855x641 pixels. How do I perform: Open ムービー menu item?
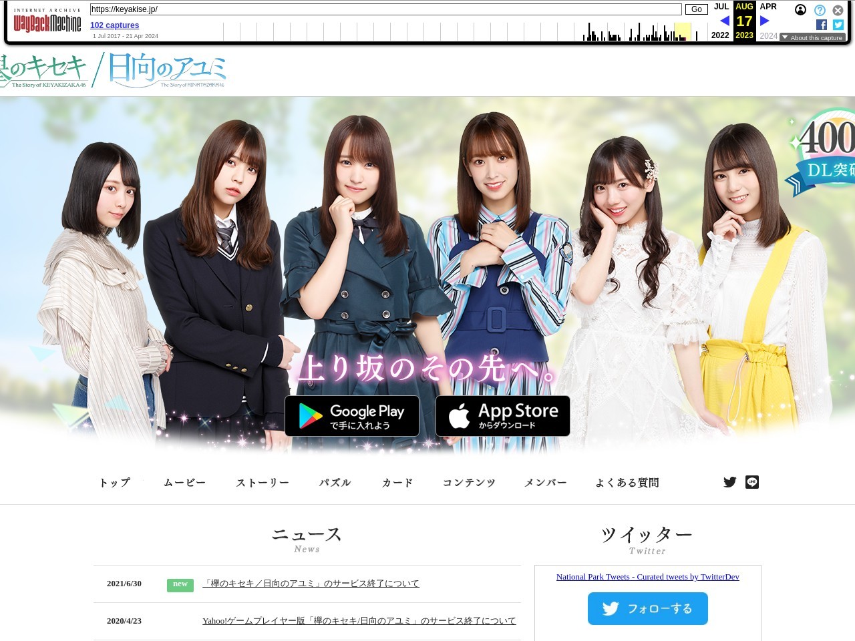tap(184, 483)
